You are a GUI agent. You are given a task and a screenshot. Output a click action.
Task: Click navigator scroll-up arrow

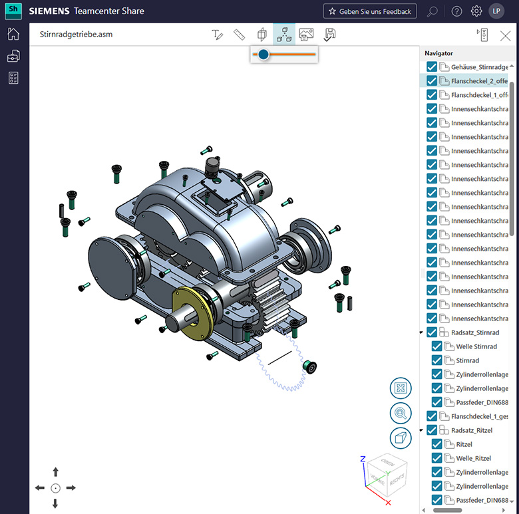[x=512, y=65]
